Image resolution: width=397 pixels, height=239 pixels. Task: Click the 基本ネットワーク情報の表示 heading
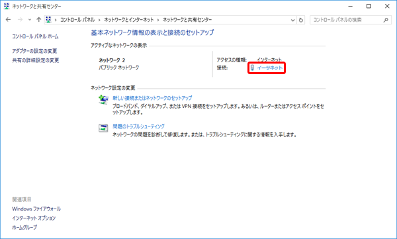152,32
